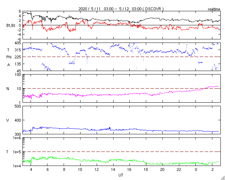Viewport: 225px width, 180px height.
Task: Select the "16" hour label on the UT axis
Action: [130, 169]
